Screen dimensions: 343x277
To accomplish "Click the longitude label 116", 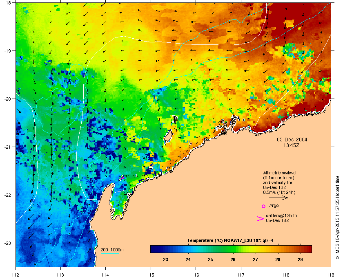I will coord(196,275).
